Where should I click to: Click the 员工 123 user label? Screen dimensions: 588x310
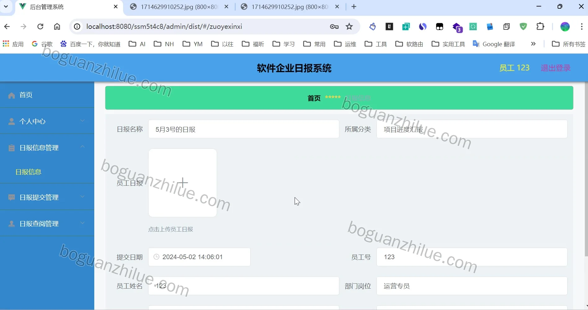[x=514, y=68]
